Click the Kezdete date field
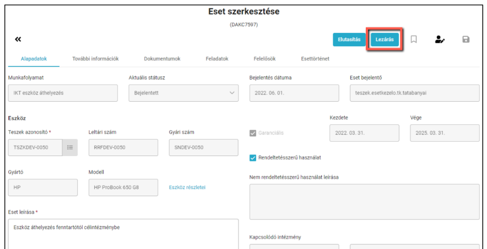 pyautogui.click(x=364, y=133)
